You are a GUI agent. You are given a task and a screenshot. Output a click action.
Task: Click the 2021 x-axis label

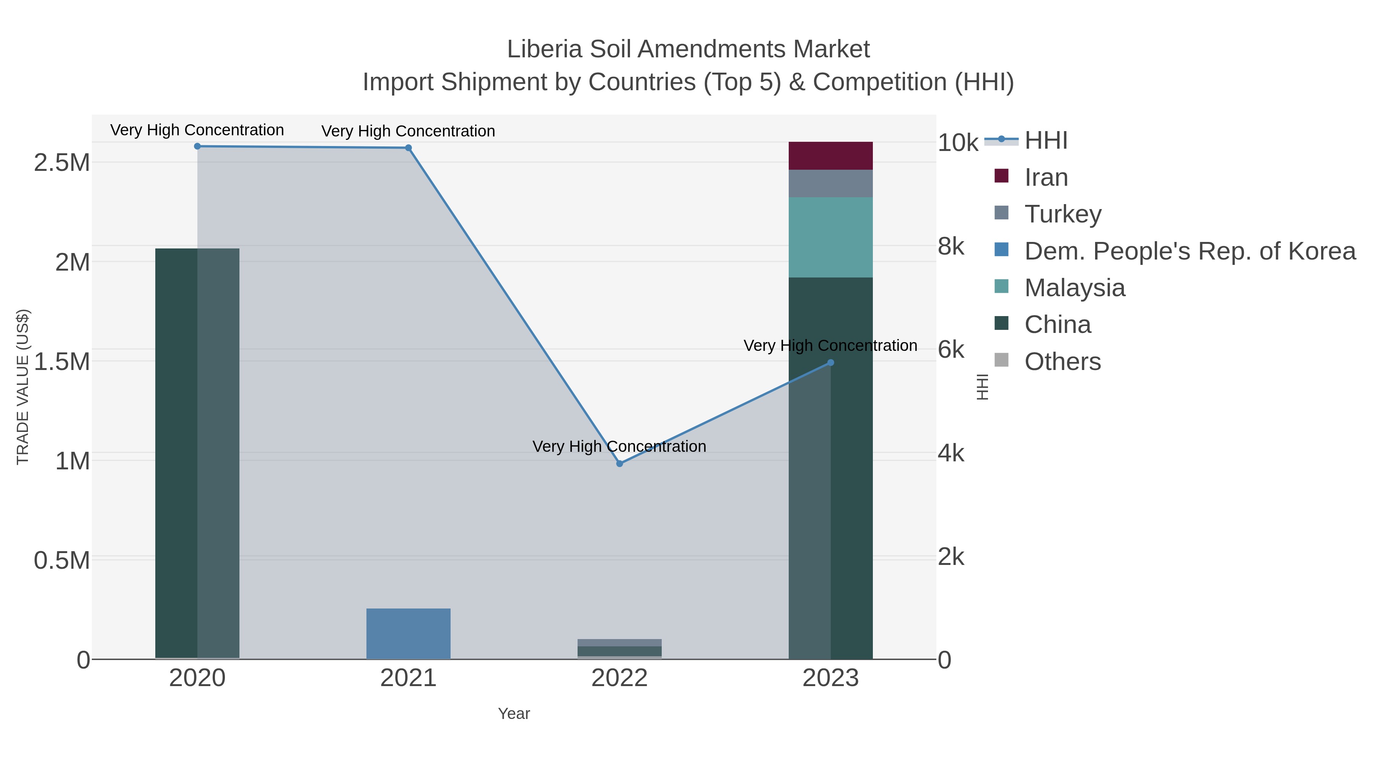tap(409, 678)
